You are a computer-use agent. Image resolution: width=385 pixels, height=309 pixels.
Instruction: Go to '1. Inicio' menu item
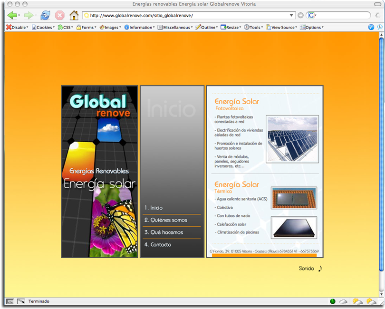pos(154,208)
